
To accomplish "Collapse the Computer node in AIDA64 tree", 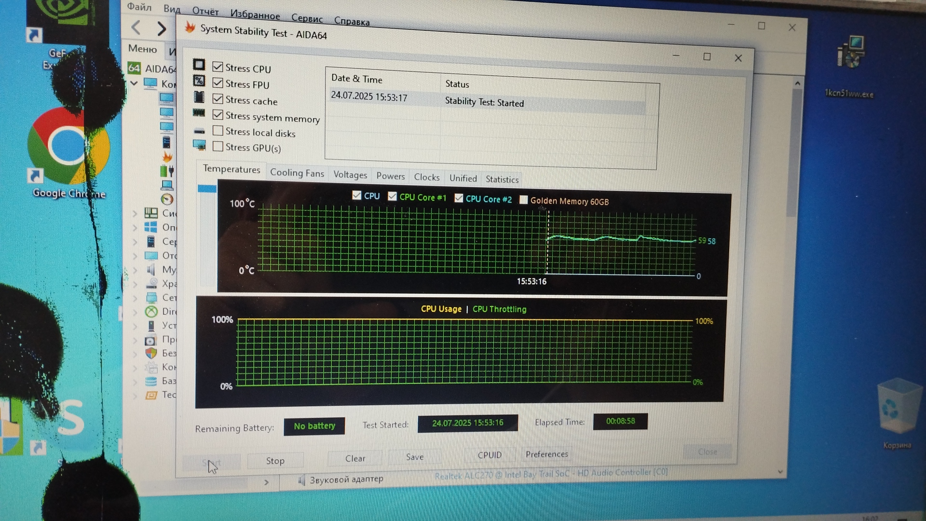I will (x=135, y=83).
